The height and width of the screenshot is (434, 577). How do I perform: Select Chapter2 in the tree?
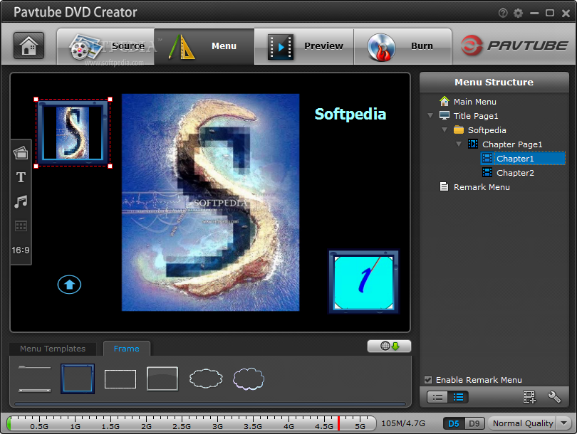click(x=515, y=173)
